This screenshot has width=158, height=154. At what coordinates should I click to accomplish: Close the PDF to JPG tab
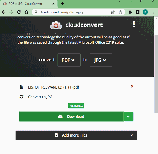click(x=53, y=4)
